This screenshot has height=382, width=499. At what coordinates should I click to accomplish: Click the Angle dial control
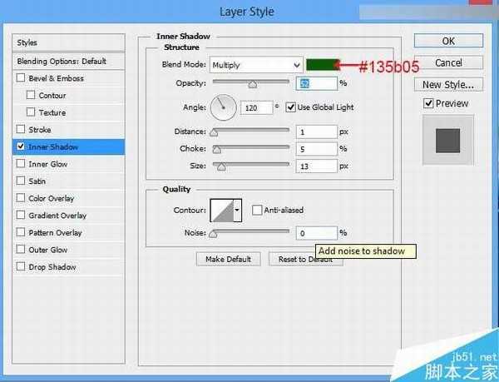pos(223,107)
